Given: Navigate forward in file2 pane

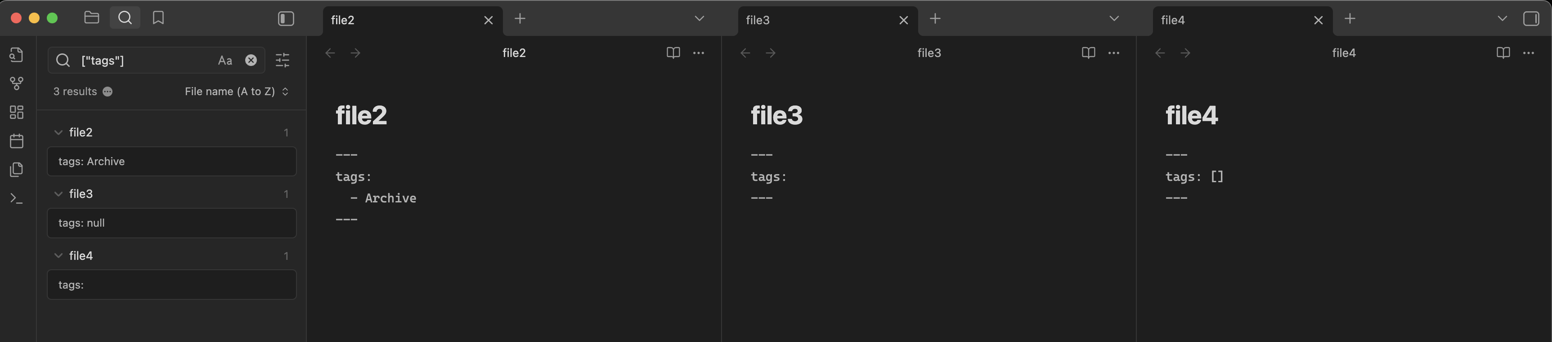Looking at the screenshot, I should [355, 53].
